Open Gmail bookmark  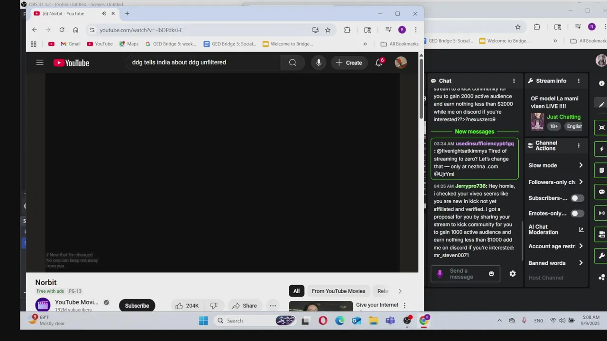[70, 44]
